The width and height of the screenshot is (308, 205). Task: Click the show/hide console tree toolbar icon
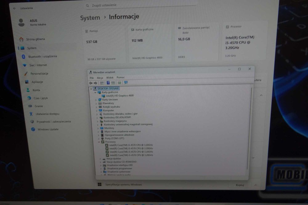tap(102, 83)
